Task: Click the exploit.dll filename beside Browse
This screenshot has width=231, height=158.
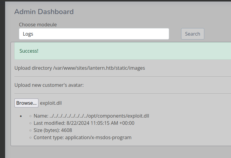Action: tap(51, 103)
